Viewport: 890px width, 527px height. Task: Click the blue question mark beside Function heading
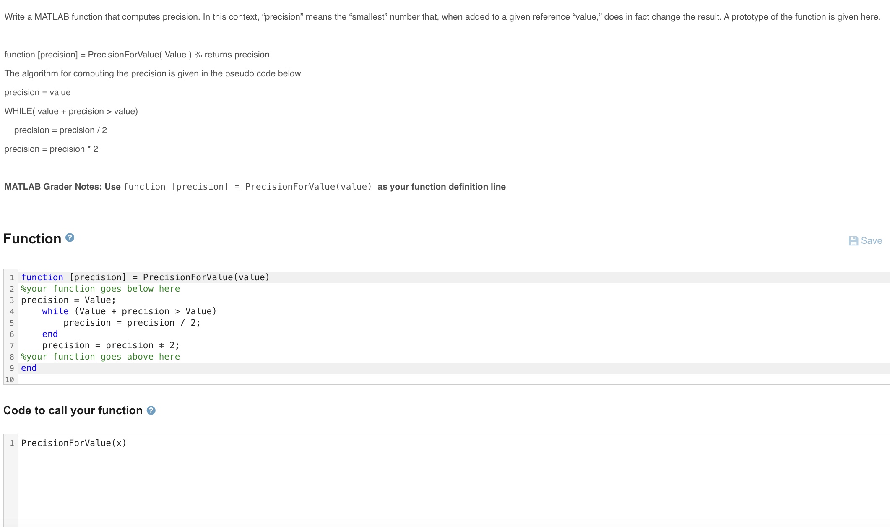(70, 237)
